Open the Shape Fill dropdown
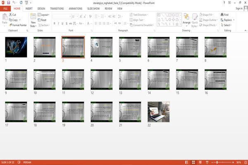 pos(206,15)
